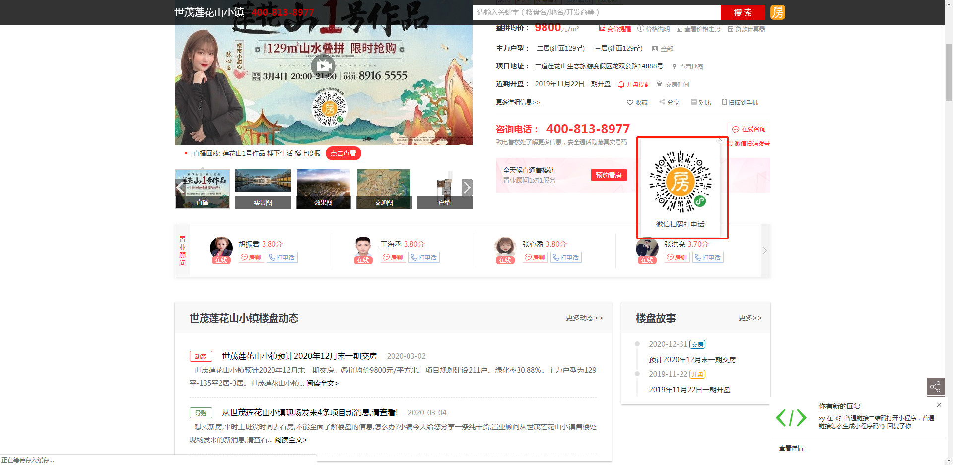Call consultant 胡振君 via 打电话
The height and width of the screenshot is (465, 953).
[x=282, y=257]
